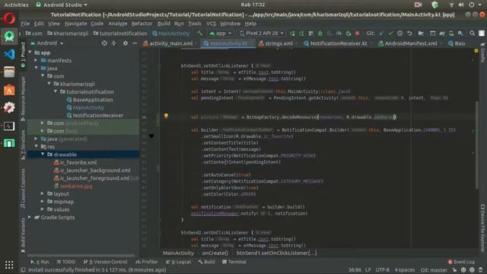Screen dimensions: 487x274
Task: Open the Gradle side tool window
Action: [x=482, y=53]
